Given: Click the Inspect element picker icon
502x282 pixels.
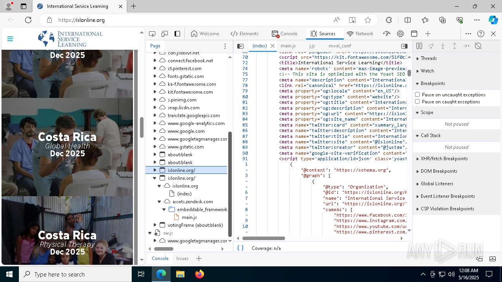Looking at the screenshot, I should (152, 34).
